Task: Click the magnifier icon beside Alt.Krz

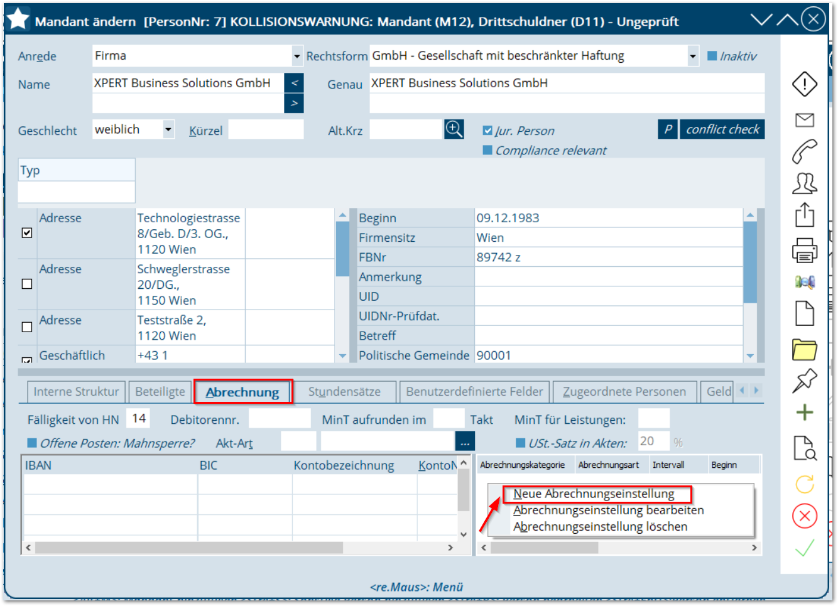Action: point(454,129)
